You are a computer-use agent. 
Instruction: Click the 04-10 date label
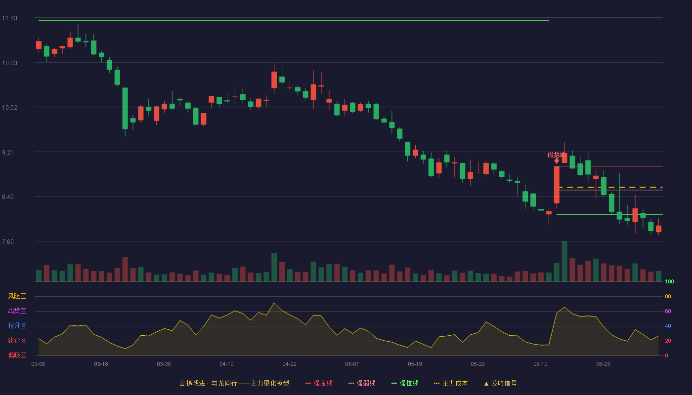pyautogui.click(x=226, y=364)
